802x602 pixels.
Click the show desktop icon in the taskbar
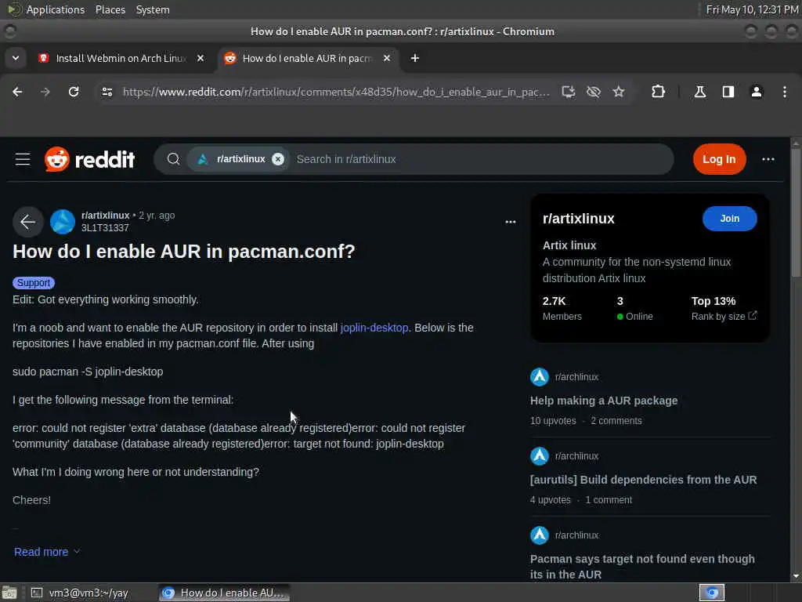pyautogui.click(x=9, y=593)
